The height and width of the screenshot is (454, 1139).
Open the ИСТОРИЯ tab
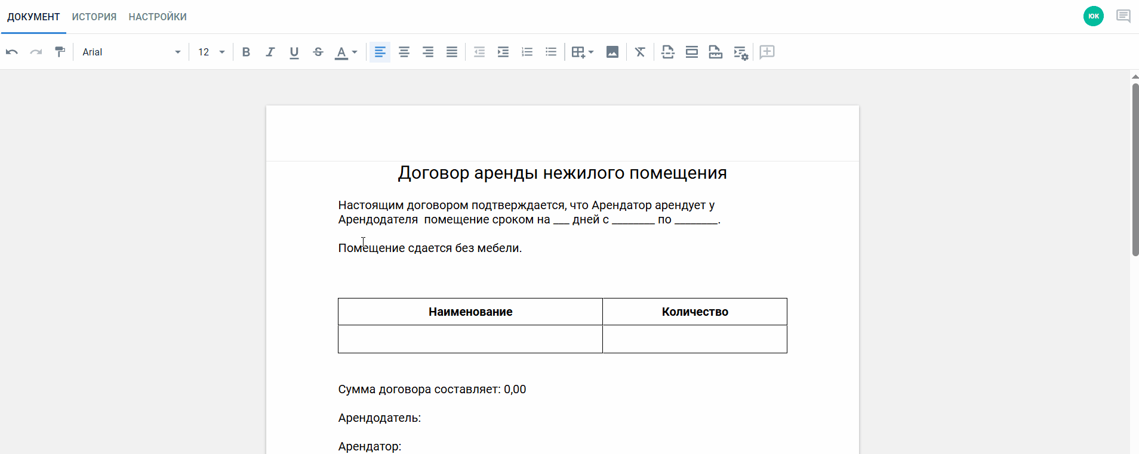click(94, 17)
